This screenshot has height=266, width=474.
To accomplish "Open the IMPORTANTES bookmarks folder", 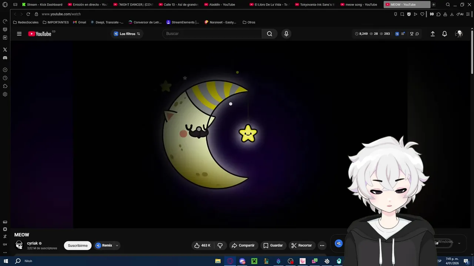I will pos(56,22).
